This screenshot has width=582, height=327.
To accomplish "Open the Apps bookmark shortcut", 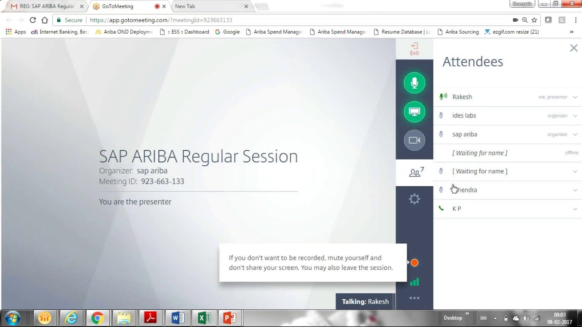I will coord(16,32).
